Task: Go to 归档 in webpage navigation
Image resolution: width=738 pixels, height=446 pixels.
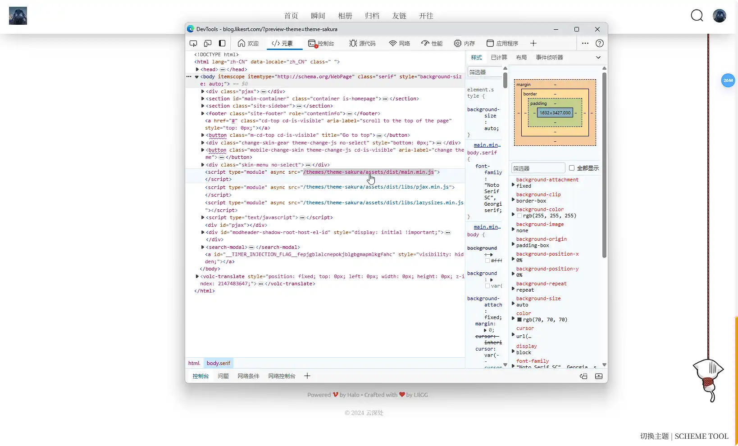Action: 372,16
